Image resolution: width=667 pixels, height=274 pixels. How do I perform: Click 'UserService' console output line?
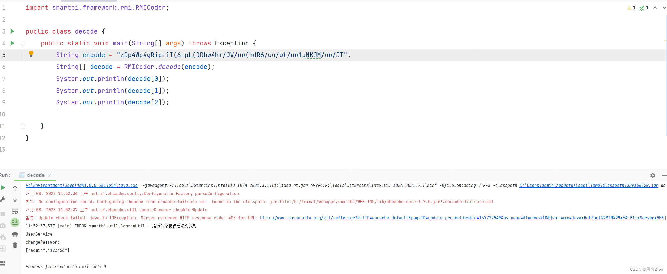39,234
